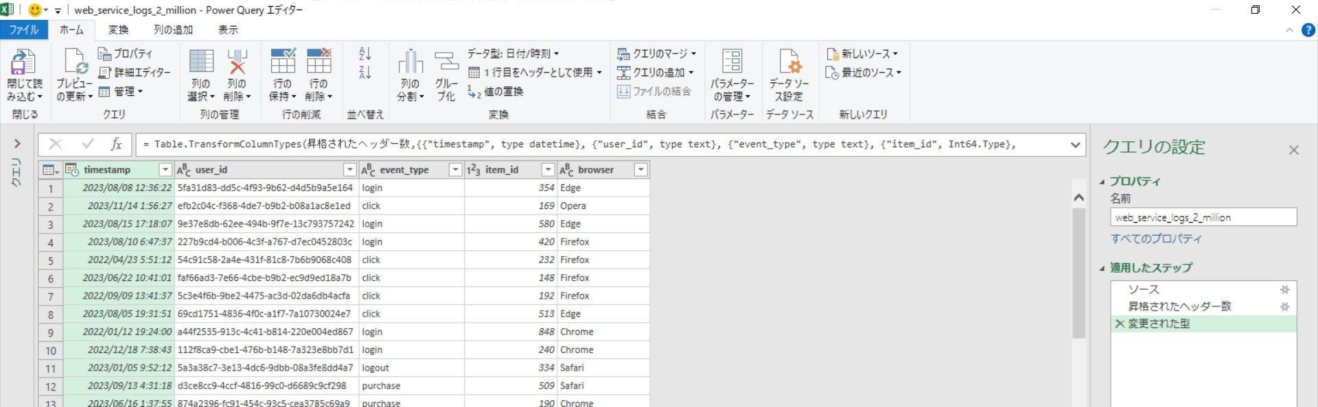
Task: Cancel formula edit X button
Action: click(x=56, y=144)
